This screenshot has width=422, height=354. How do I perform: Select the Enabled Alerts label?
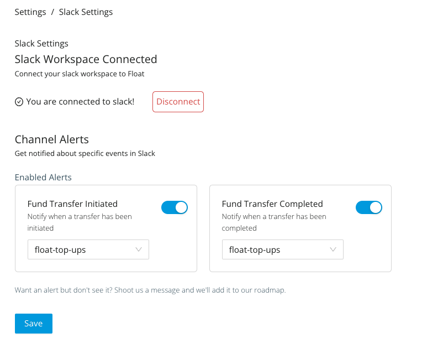point(43,178)
